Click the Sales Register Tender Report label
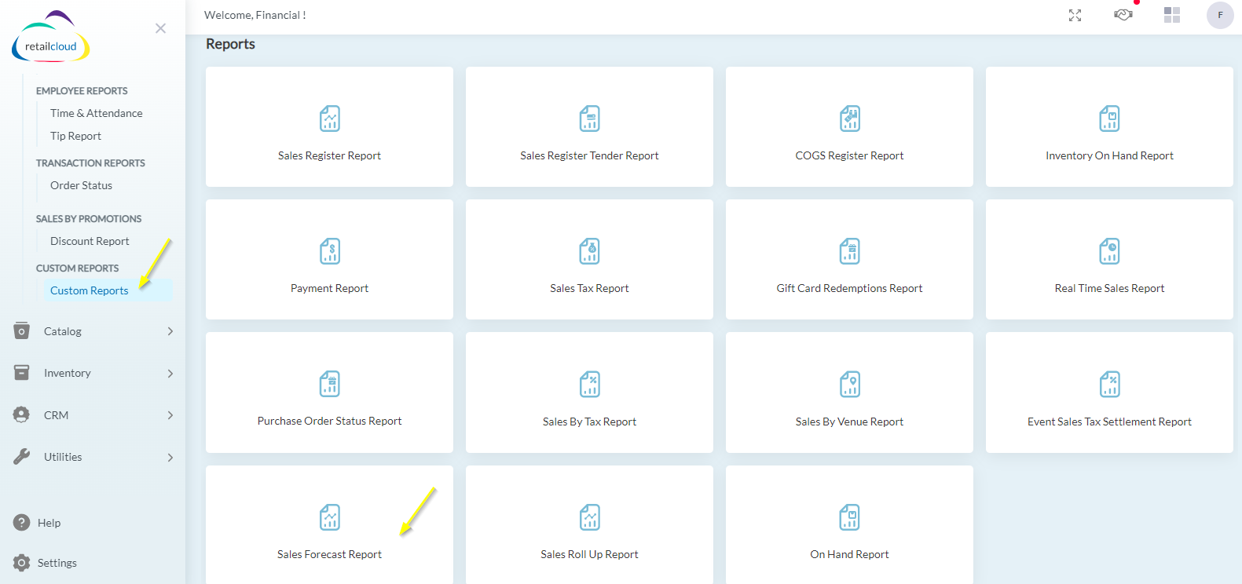Screen dimensions: 1242x584 (589, 155)
